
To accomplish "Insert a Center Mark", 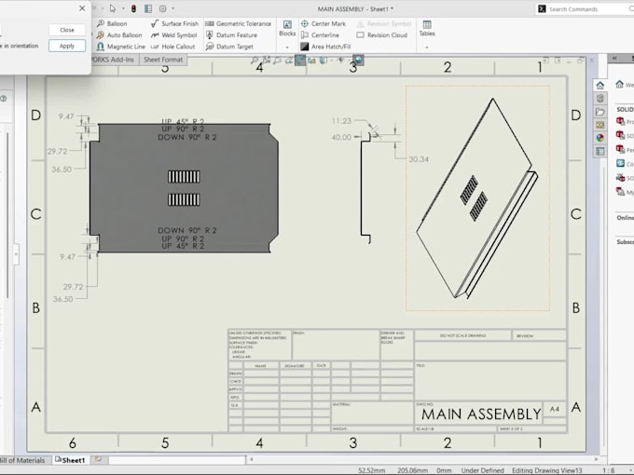I will click(324, 23).
